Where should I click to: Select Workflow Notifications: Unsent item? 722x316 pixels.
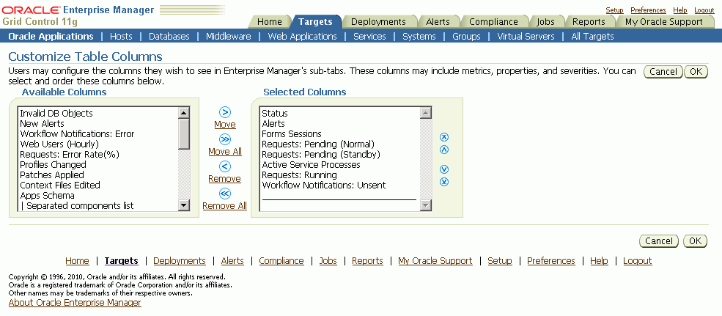pyautogui.click(x=324, y=185)
